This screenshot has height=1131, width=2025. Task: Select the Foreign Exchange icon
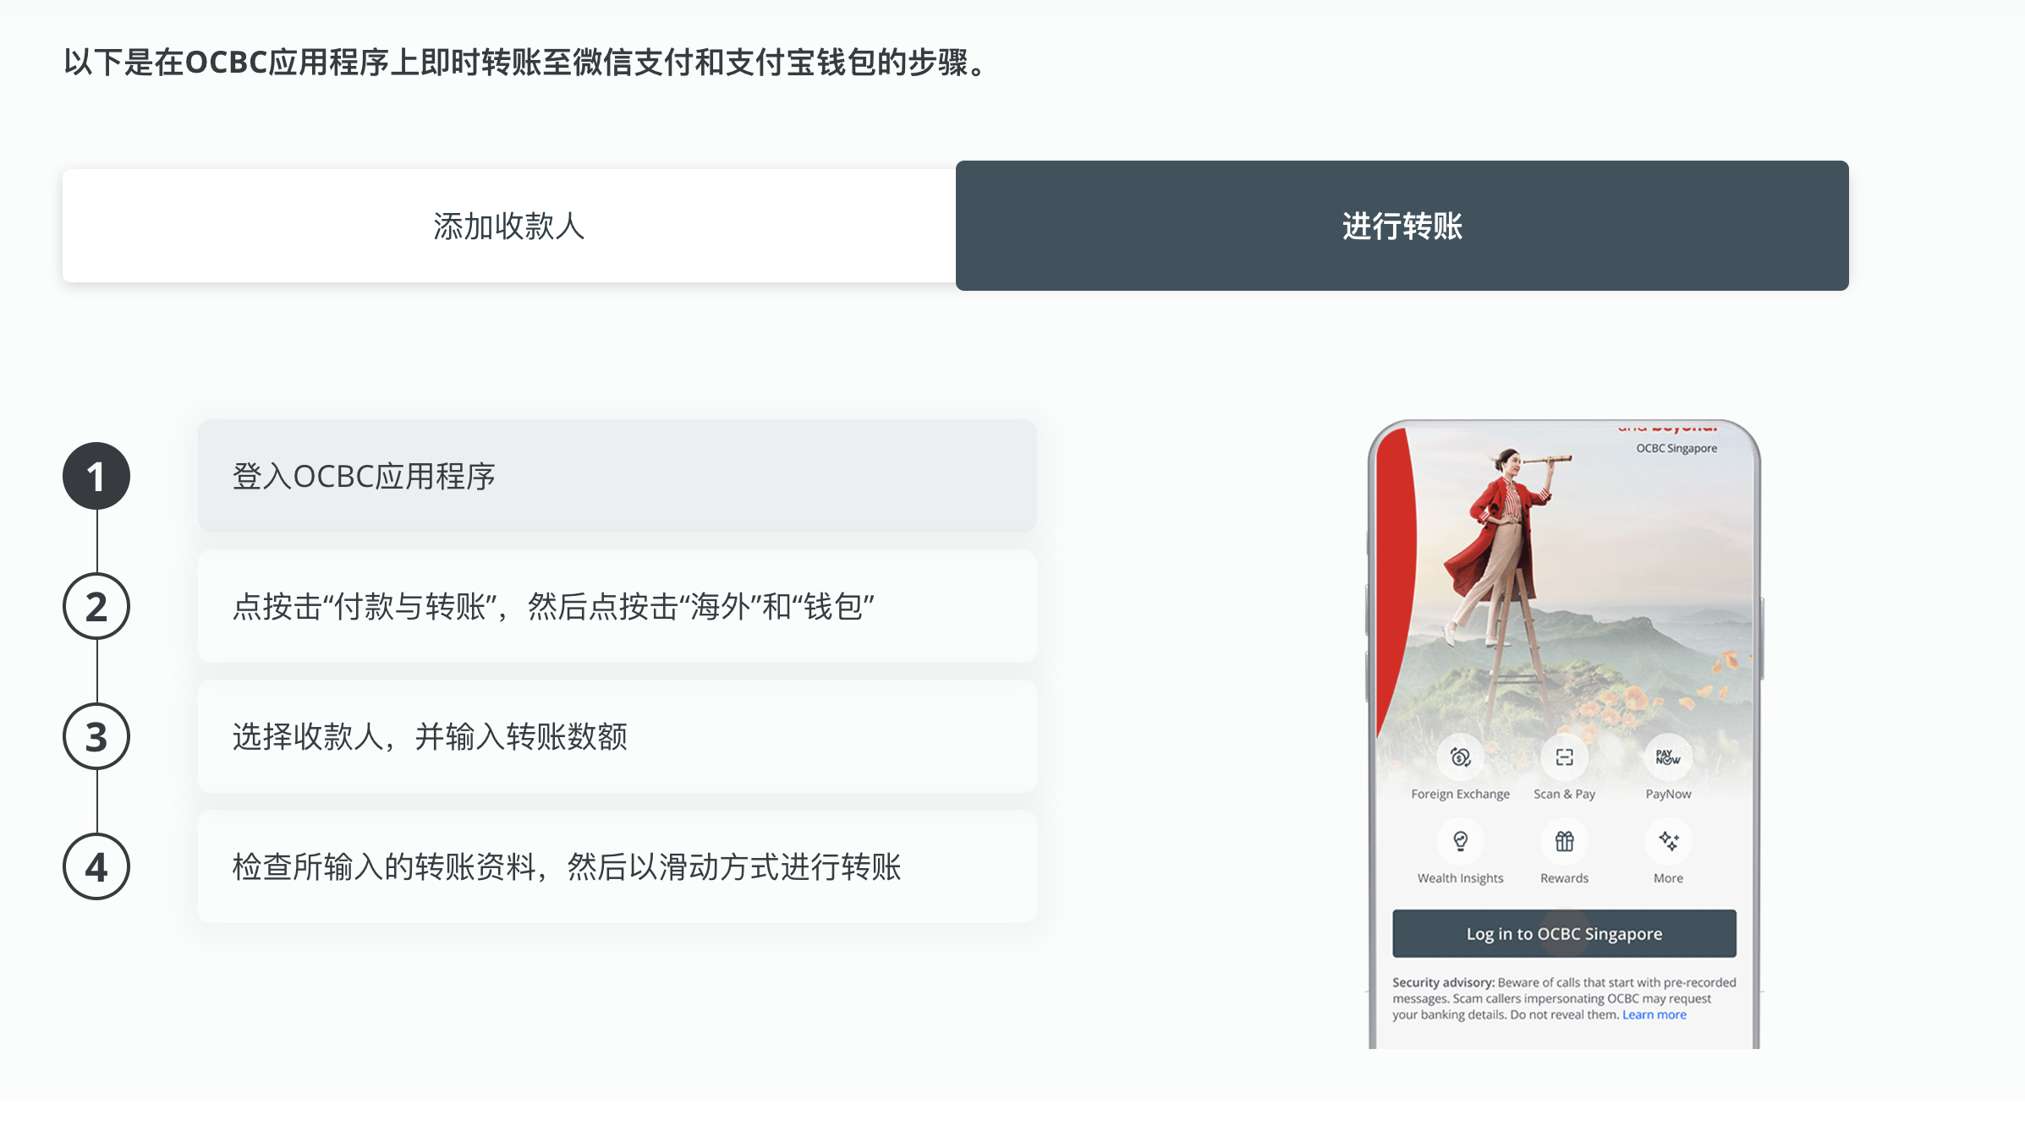click(1459, 758)
